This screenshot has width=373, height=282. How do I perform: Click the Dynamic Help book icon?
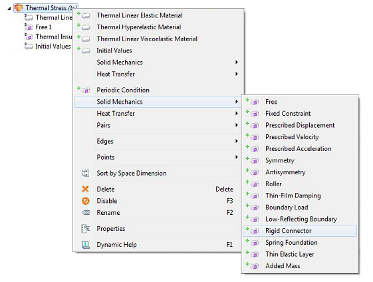(x=86, y=245)
